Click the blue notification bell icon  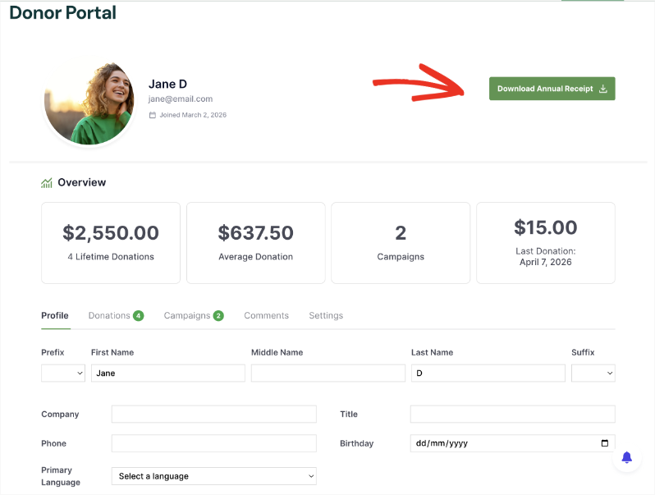coord(626,458)
